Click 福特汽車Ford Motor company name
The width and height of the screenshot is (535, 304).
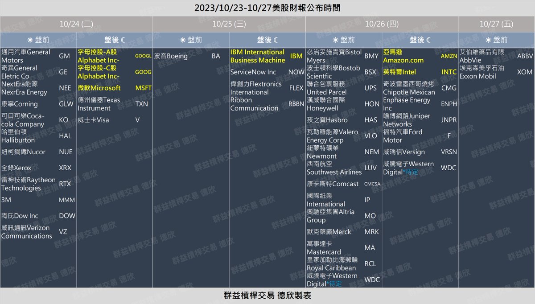403,136
